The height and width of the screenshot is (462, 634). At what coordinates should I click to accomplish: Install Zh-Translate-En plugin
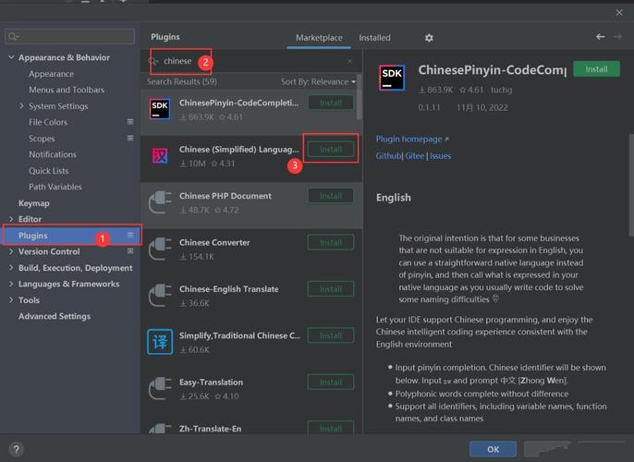[x=331, y=428]
